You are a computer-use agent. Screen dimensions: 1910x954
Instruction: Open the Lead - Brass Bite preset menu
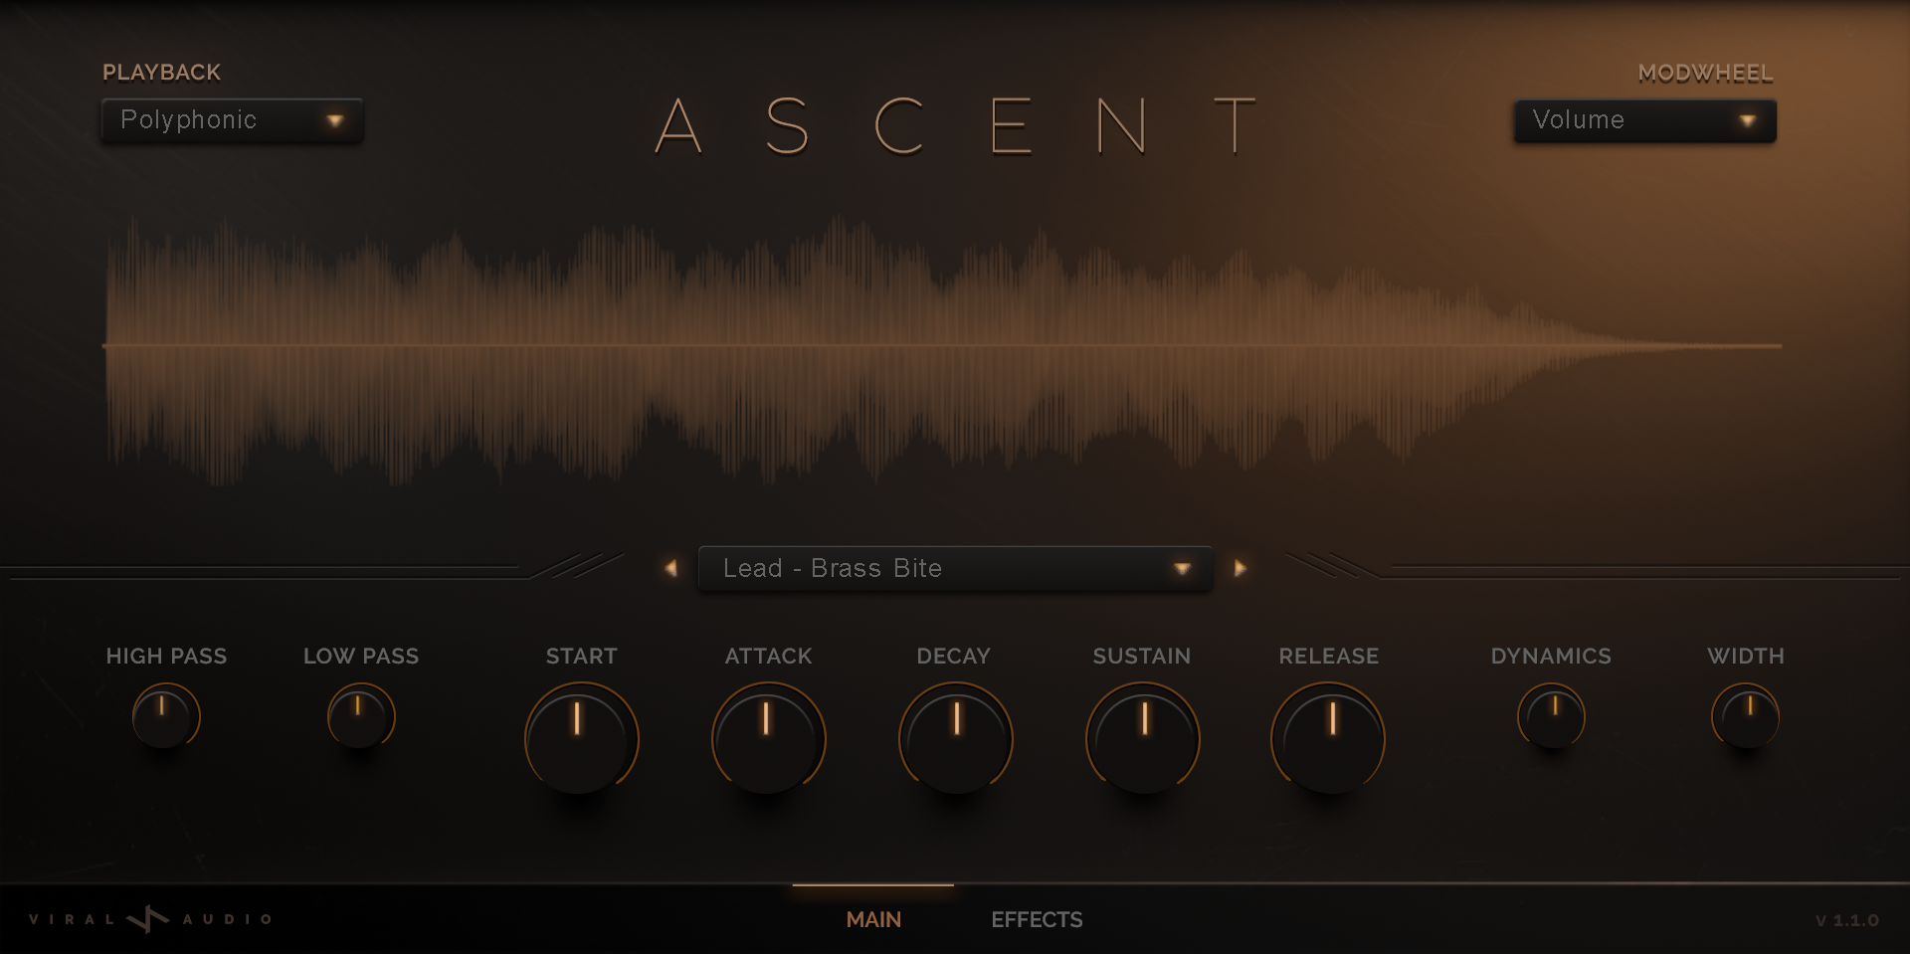[953, 568]
